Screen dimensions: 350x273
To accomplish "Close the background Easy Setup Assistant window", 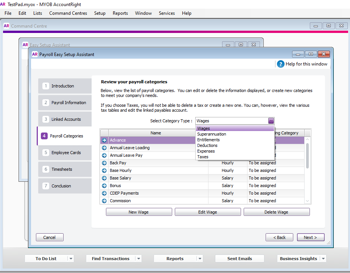I will (x=254, y=44).
